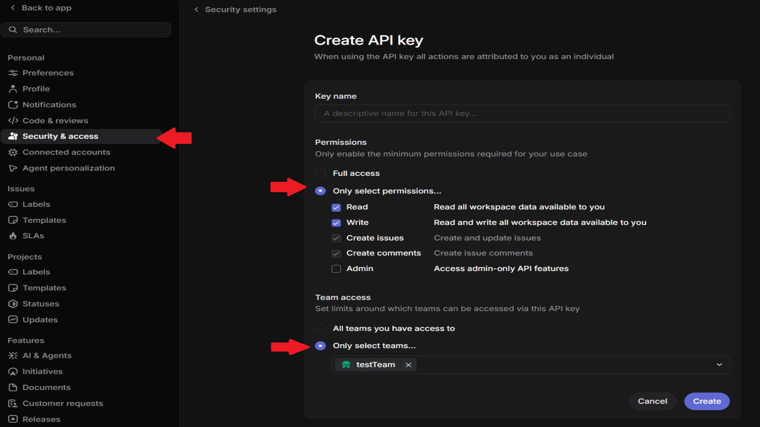
Task: Focus the sidebar Search field
Action: [x=86, y=30]
